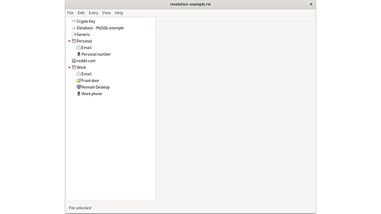Open the Edit menu
This screenshot has width=381, height=214.
[81, 13]
